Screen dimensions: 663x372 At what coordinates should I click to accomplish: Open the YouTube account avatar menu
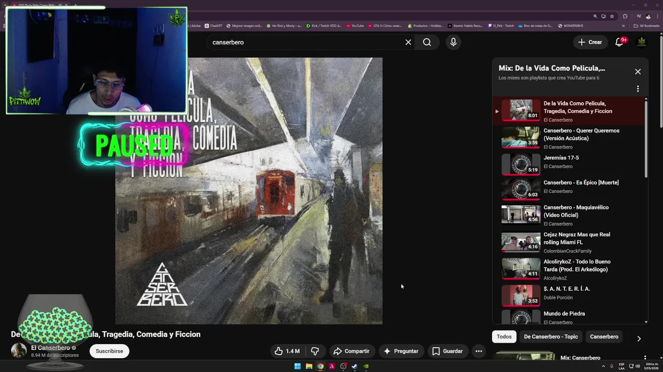click(x=641, y=42)
